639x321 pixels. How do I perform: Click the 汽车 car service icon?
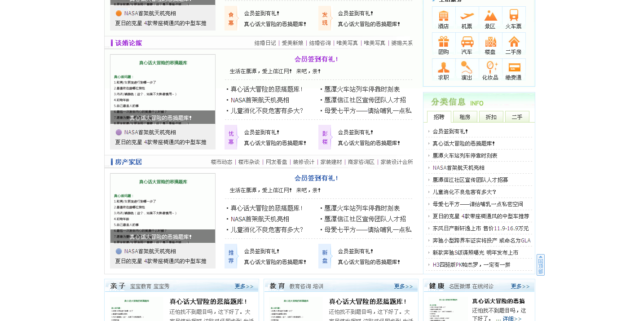tap(467, 44)
